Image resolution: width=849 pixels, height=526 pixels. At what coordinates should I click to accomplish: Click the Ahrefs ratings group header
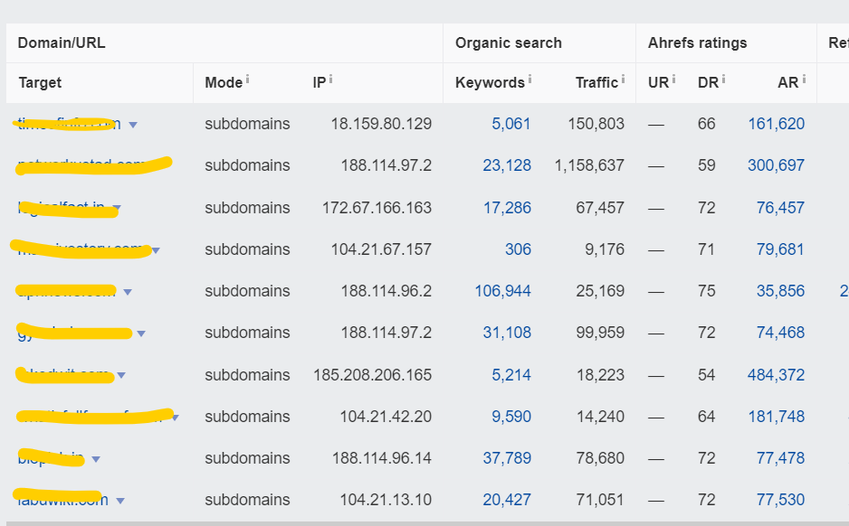click(697, 42)
